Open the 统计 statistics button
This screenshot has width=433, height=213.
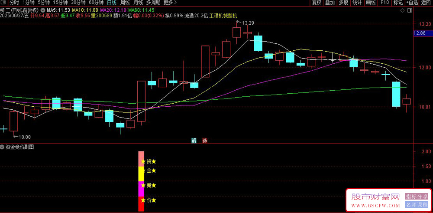pos(357,3)
